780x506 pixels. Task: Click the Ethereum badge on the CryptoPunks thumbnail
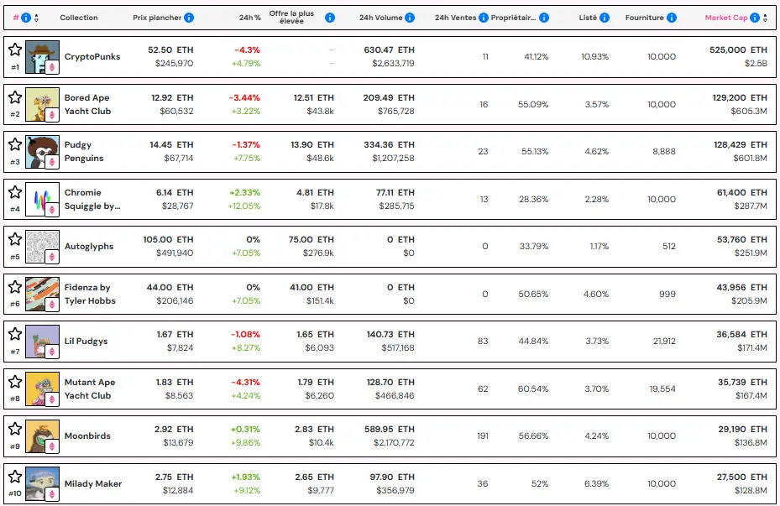click(51, 67)
